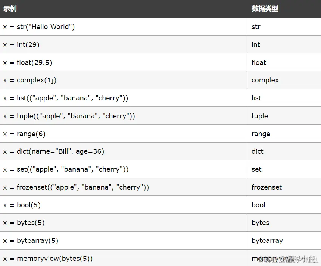Viewport: 321px width, 266px height.
Task: Select the x = float(29.5) code cell
Action: [x=28, y=63]
